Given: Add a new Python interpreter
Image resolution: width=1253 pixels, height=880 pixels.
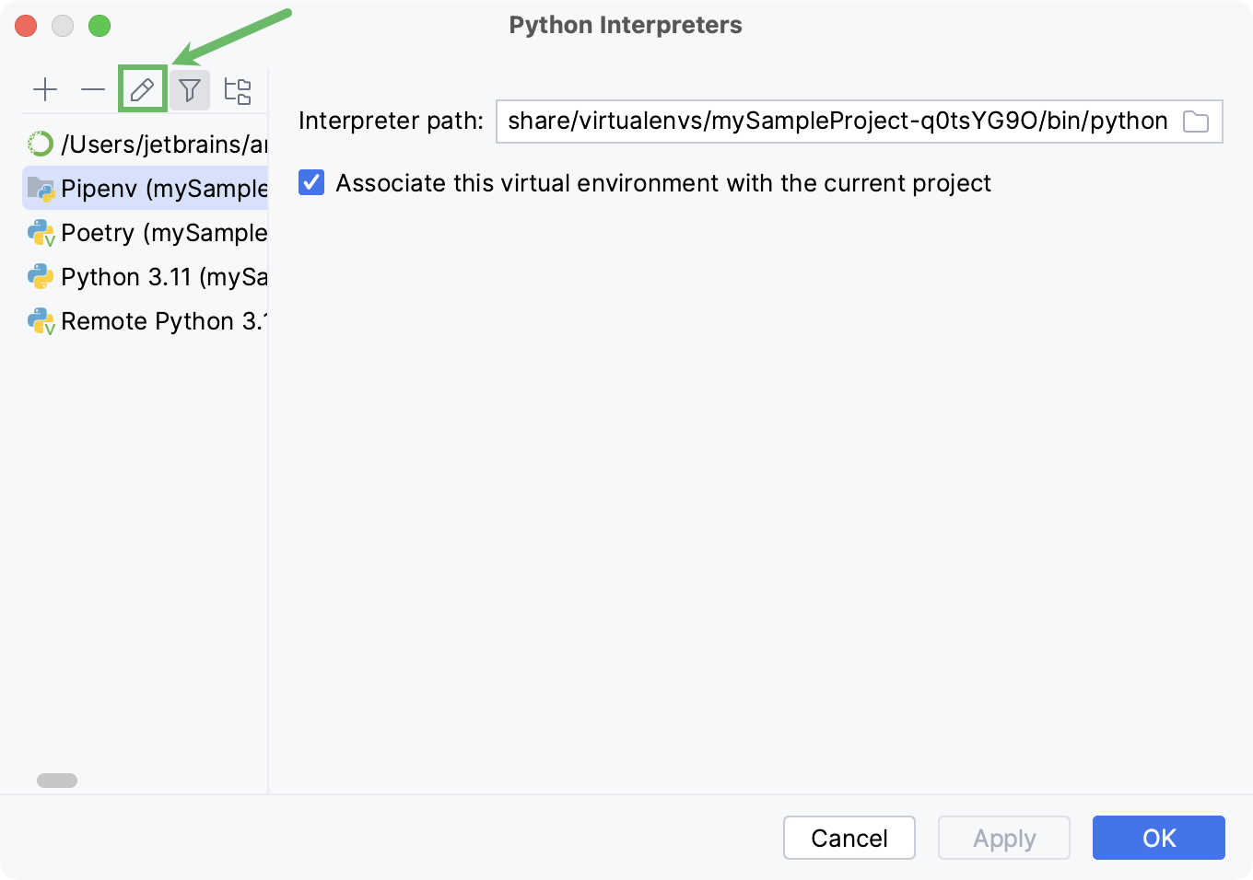Looking at the screenshot, I should point(45,89).
